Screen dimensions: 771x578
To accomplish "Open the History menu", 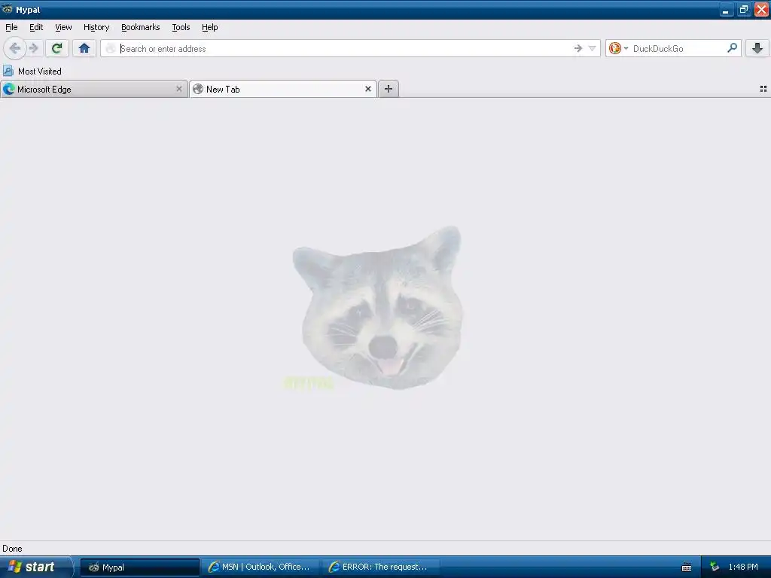I will [96, 27].
